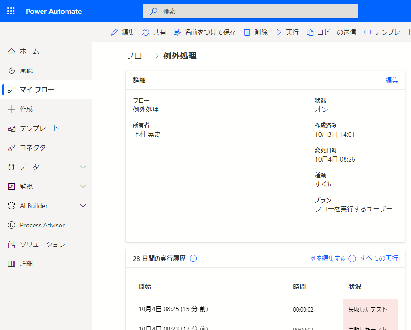Click the Process Advisor icon
411x330 pixels.
coord(12,225)
